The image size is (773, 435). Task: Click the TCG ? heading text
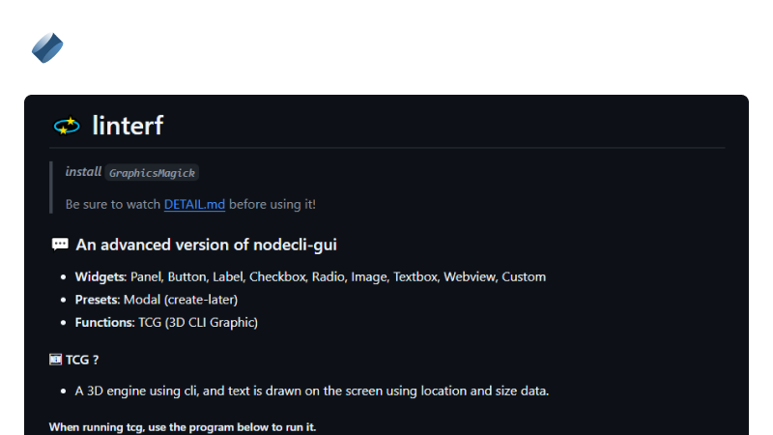click(x=82, y=360)
